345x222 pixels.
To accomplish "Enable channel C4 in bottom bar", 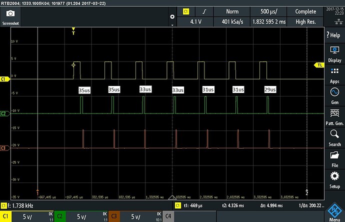I will [x=168, y=216].
